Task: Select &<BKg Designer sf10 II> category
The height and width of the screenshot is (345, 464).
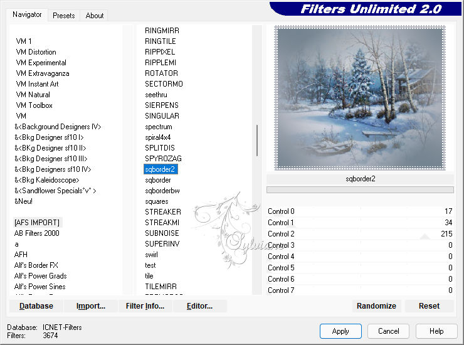Action: pyautogui.click(x=50, y=148)
